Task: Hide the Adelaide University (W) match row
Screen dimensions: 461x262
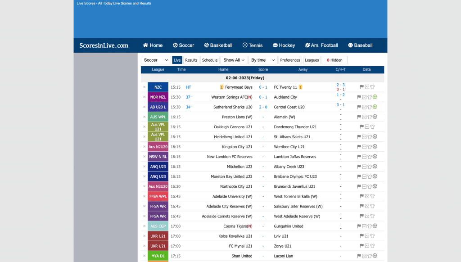Action: [x=144, y=196]
